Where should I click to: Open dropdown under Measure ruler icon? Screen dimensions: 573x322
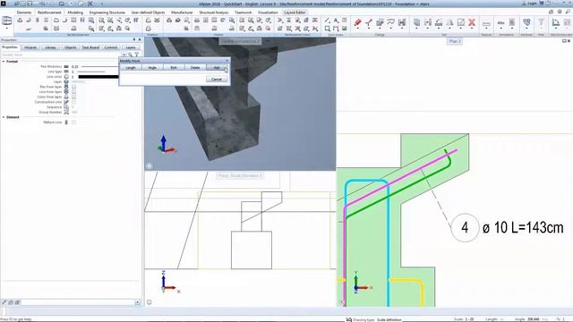pyautogui.click(x=486, y=29)
